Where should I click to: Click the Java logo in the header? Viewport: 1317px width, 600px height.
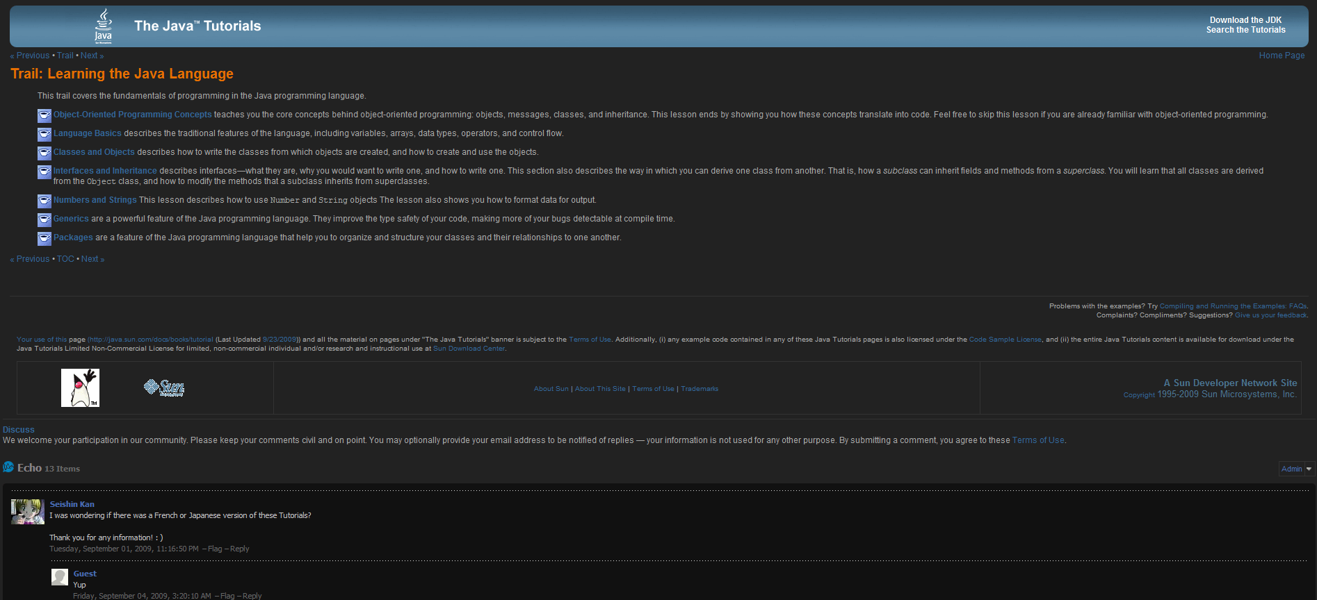pos(103,26)
